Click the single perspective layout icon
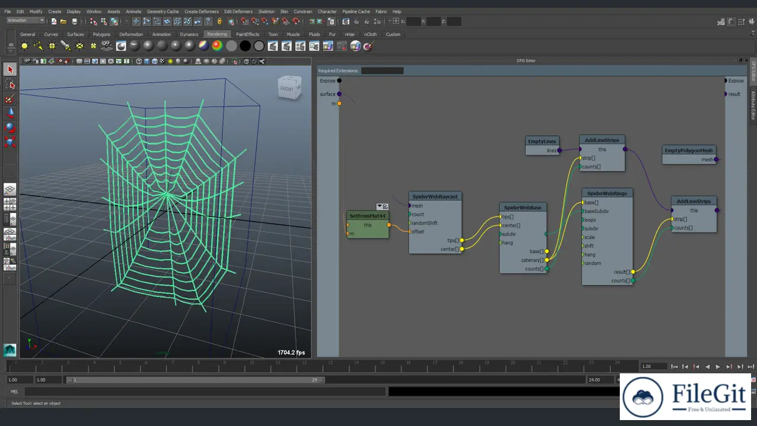757x426 pixels. tap(10, 189)
